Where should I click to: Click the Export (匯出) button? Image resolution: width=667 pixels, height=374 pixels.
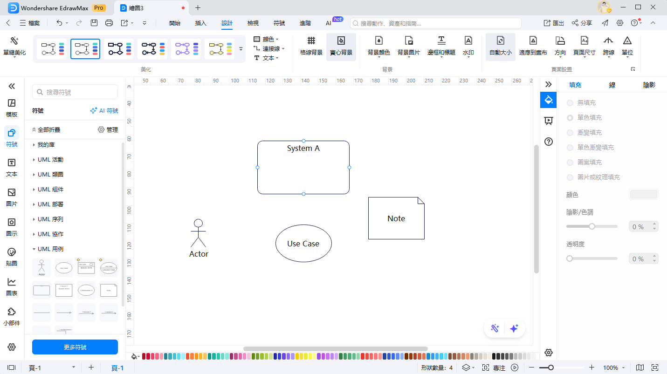(554, 23)
